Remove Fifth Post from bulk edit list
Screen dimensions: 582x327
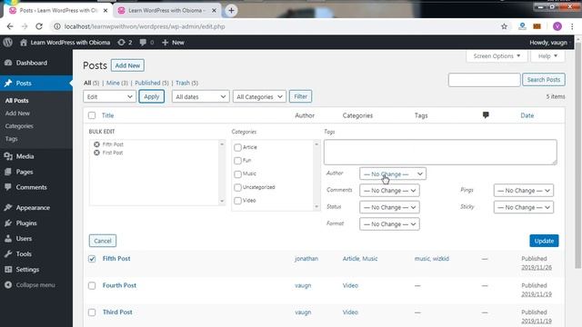(x=96, y=144)
